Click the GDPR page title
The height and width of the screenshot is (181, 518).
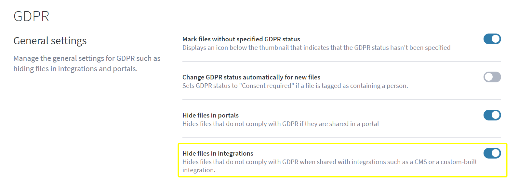click(x=31, y=16)
